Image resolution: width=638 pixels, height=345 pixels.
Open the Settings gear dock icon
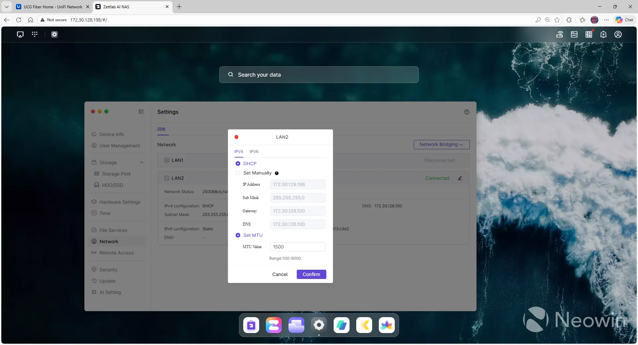(x=319, y=325)
